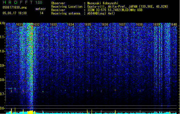Screen dimensions: 180x114
Task: Select the filename 0506171630.png
Action: 15,7
